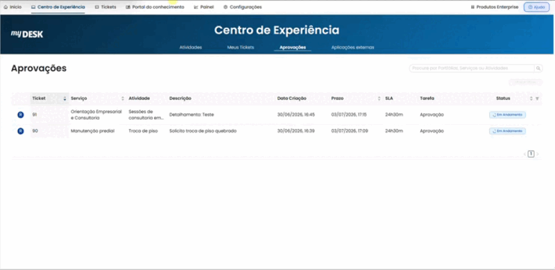Click description 'Detalhamento: Teste'
Viewport: 555px width, 270px height.
(x=191, y=115)
